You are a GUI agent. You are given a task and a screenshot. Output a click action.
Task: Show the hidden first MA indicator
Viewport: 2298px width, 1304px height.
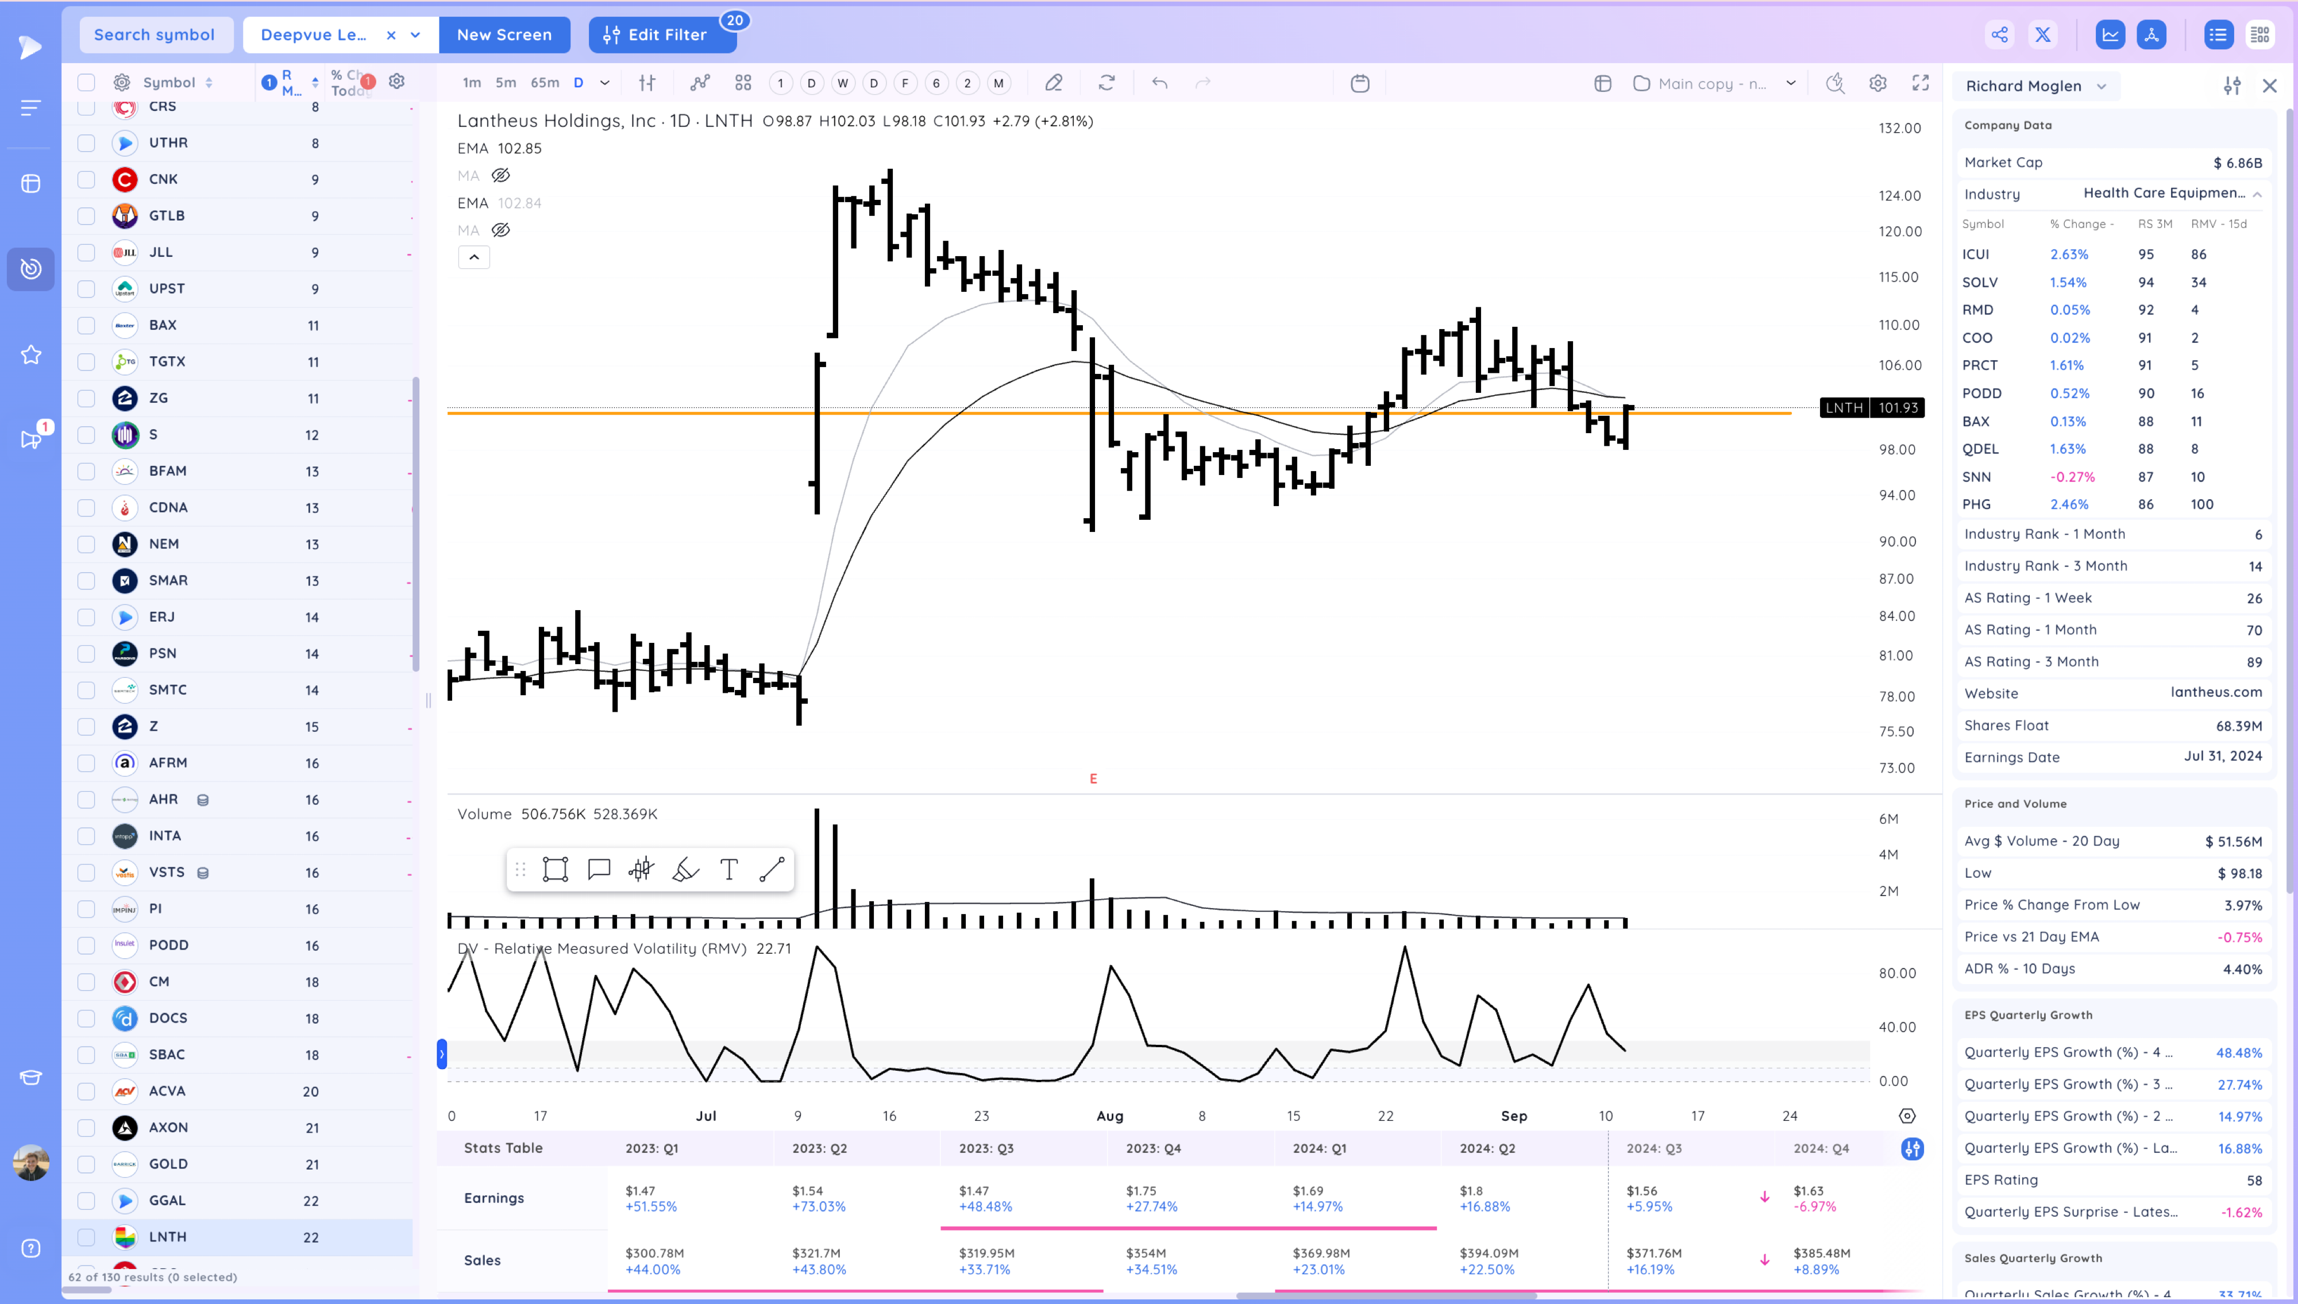[500, 176]
